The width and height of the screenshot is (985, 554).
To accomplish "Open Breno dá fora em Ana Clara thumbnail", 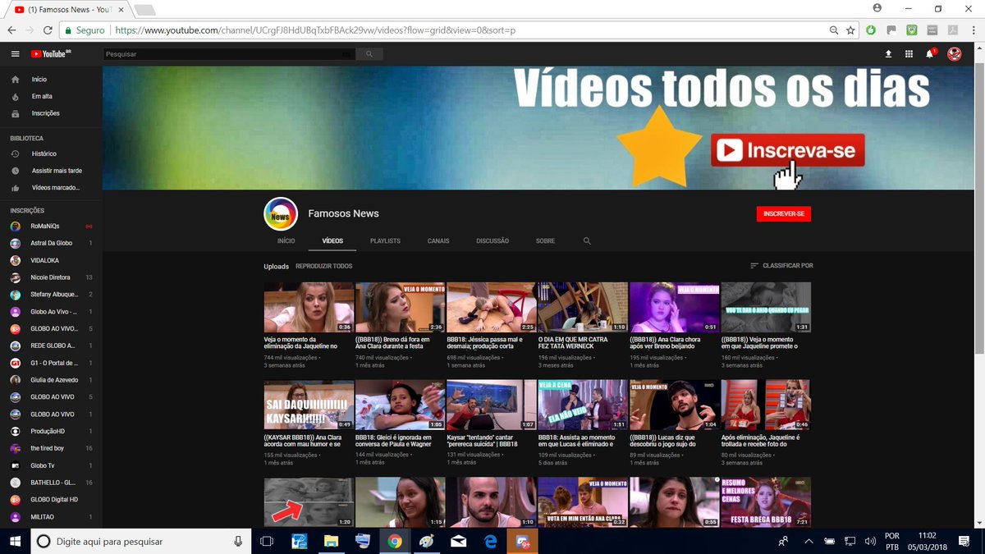I will [401, 307].
